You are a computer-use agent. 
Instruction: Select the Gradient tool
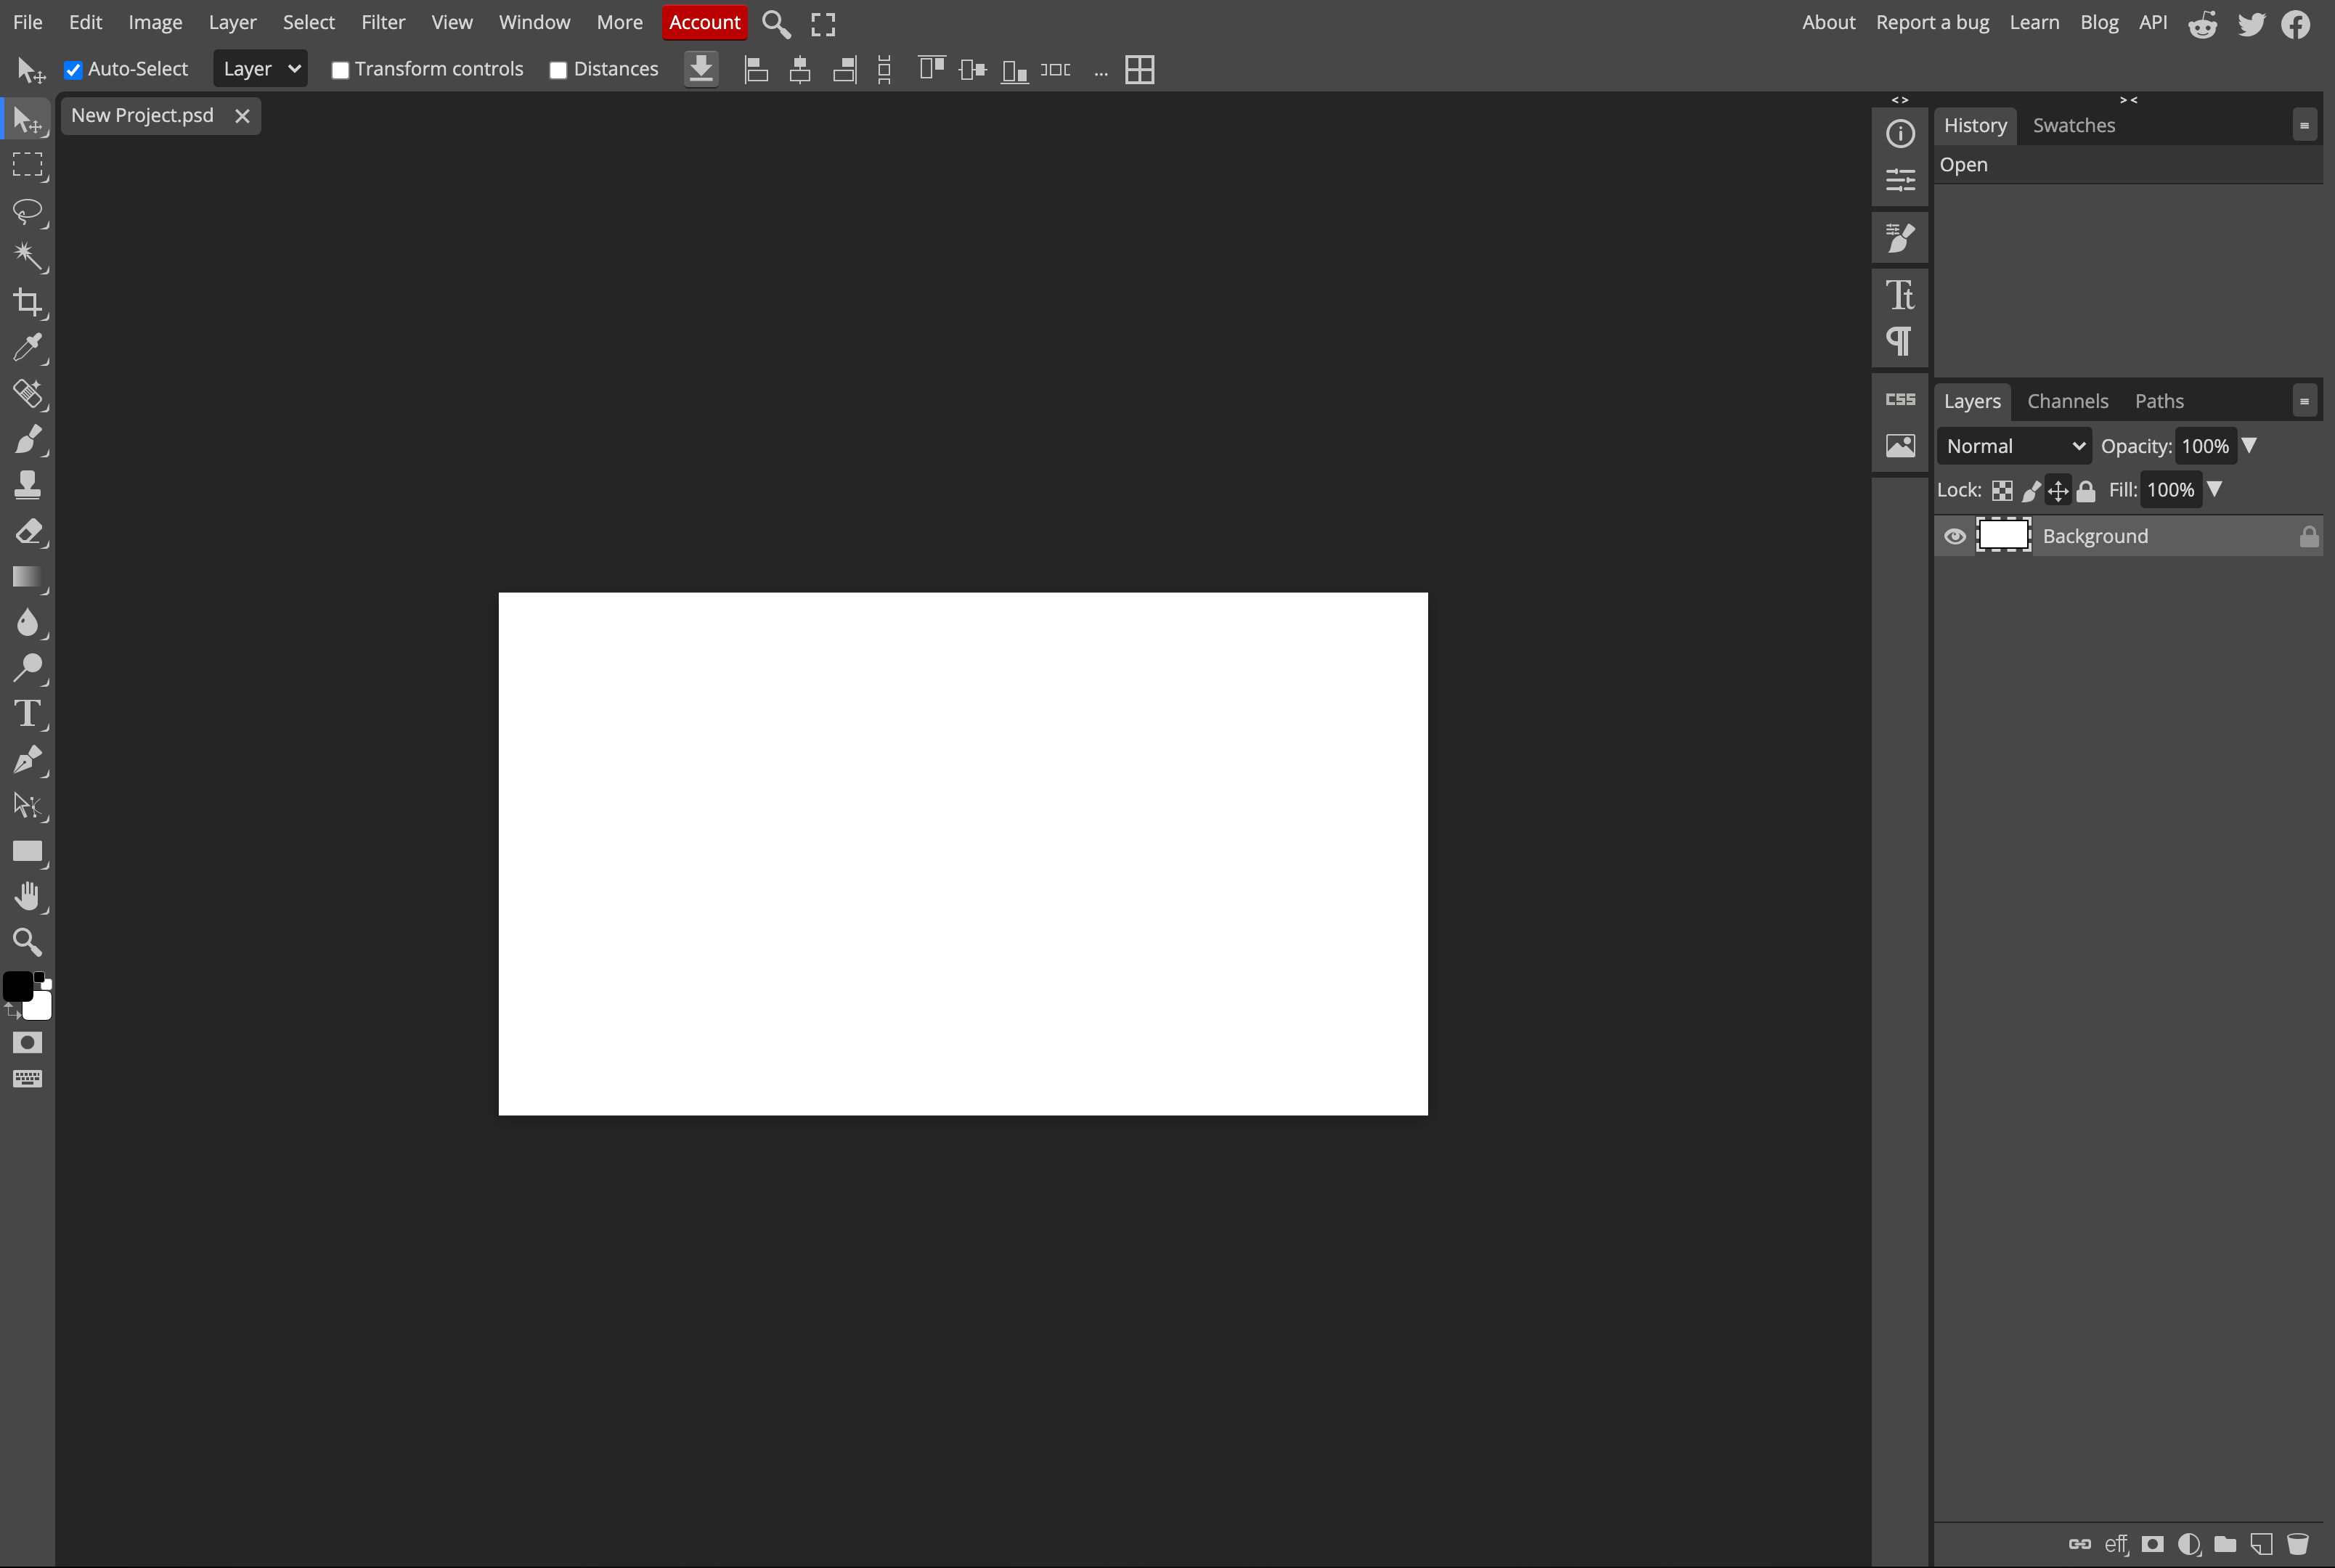pos(28,577)
